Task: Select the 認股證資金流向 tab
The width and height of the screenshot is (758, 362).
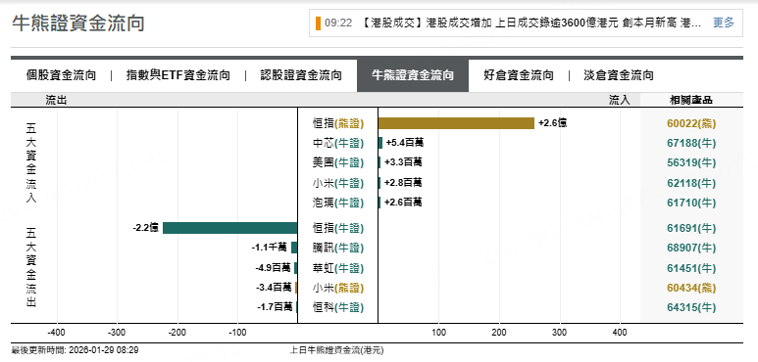Action: [301, 75]
